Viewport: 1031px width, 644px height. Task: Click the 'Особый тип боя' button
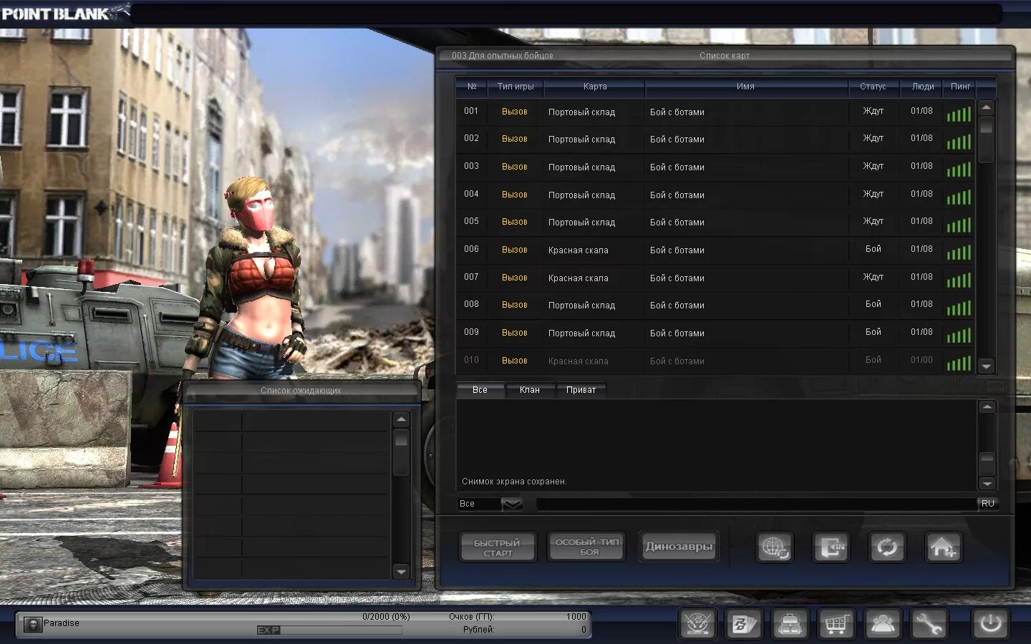pos(586,547)
